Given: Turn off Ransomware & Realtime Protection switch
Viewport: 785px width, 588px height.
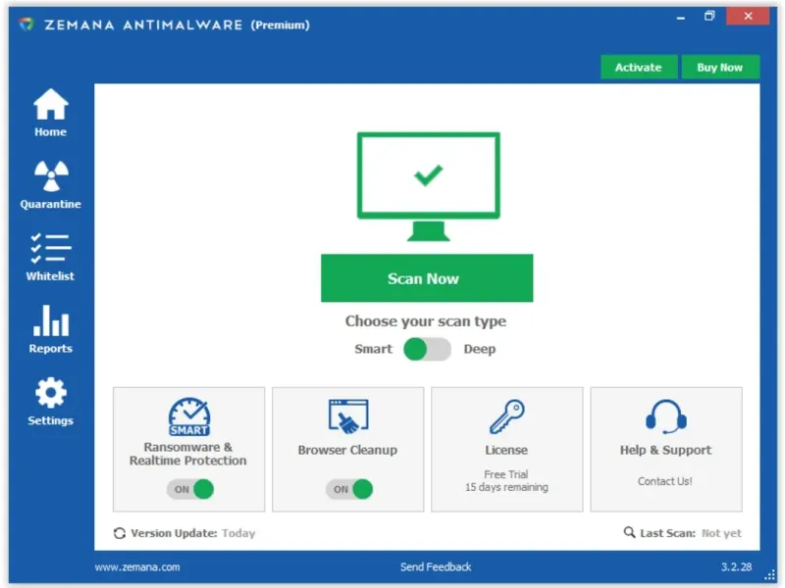Looking at the screenshot, I should (x=190, y=489).
